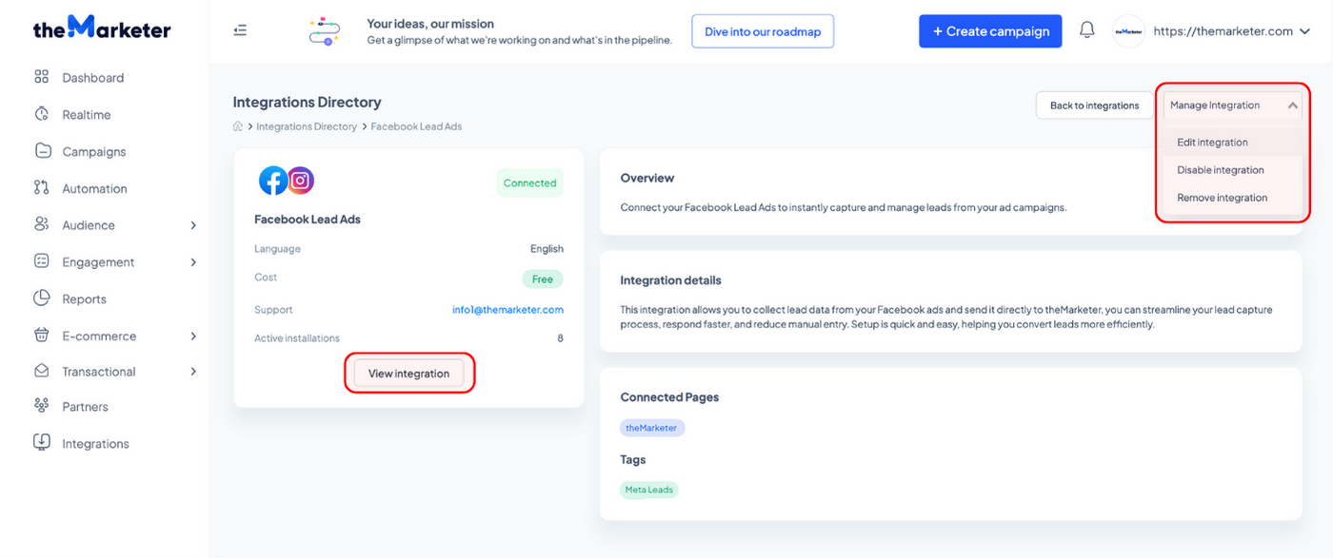Click the Automation flow icon
Image resolution: width=1333 pixels, height=558 pixels.
(x=41, y=188)
